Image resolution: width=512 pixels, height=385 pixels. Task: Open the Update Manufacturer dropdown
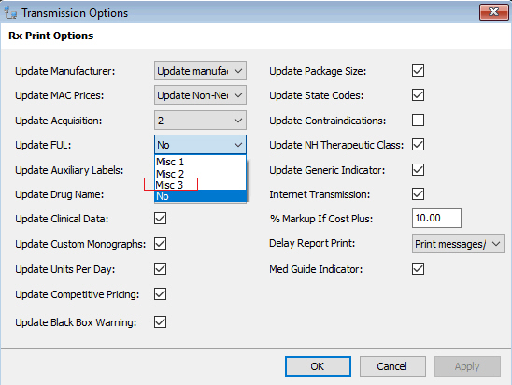click(200, 70)
